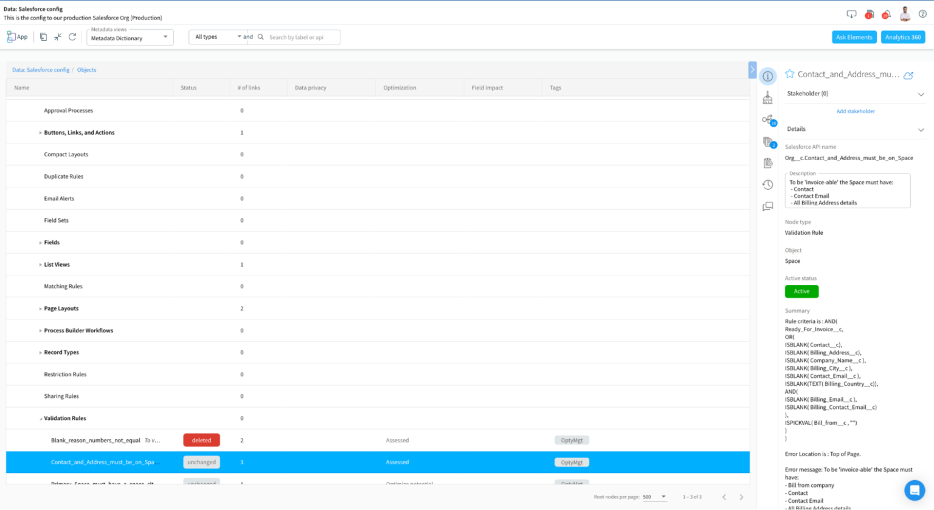The image size is (934, 510).
Task: Click the search by label input field
Action: (x=298, y=37)
